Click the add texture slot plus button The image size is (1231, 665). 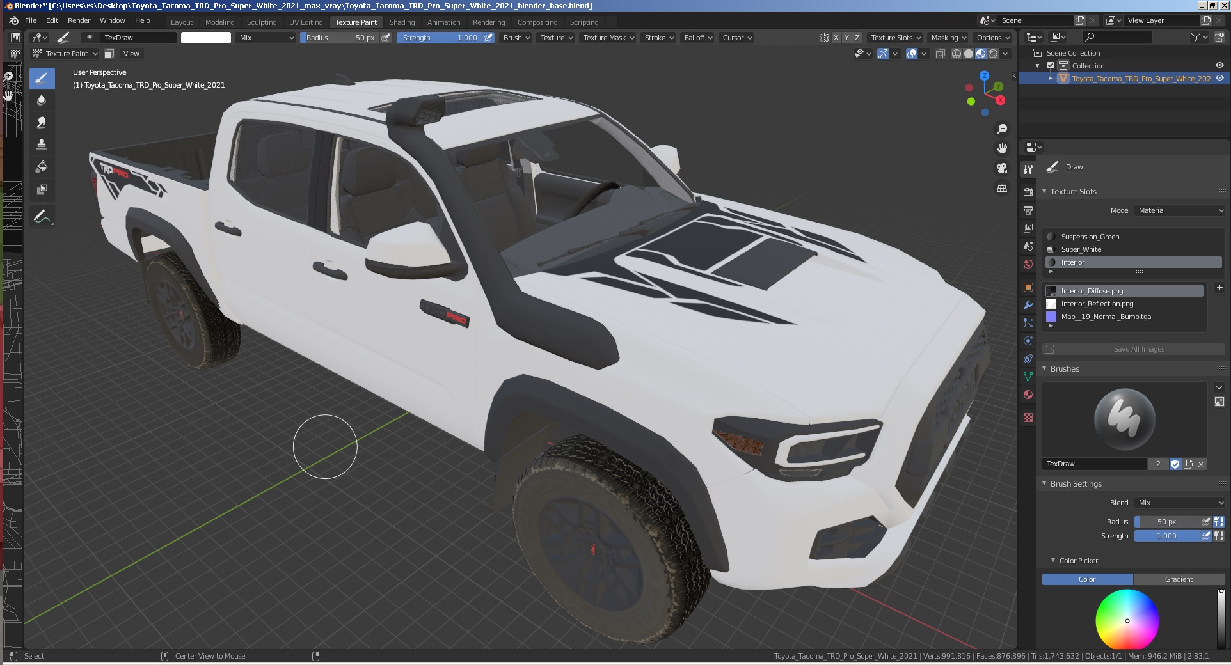[x=1219, y=288]
